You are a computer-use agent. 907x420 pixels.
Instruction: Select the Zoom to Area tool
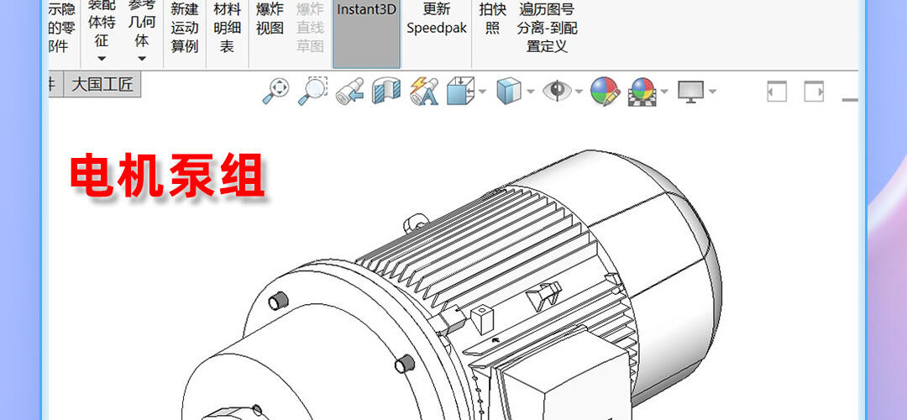pyautogui.click(x=312, y=92)
